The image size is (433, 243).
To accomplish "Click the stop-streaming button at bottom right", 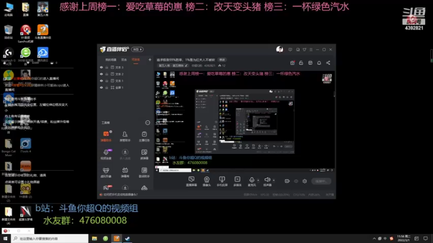I will click(321, 181).
